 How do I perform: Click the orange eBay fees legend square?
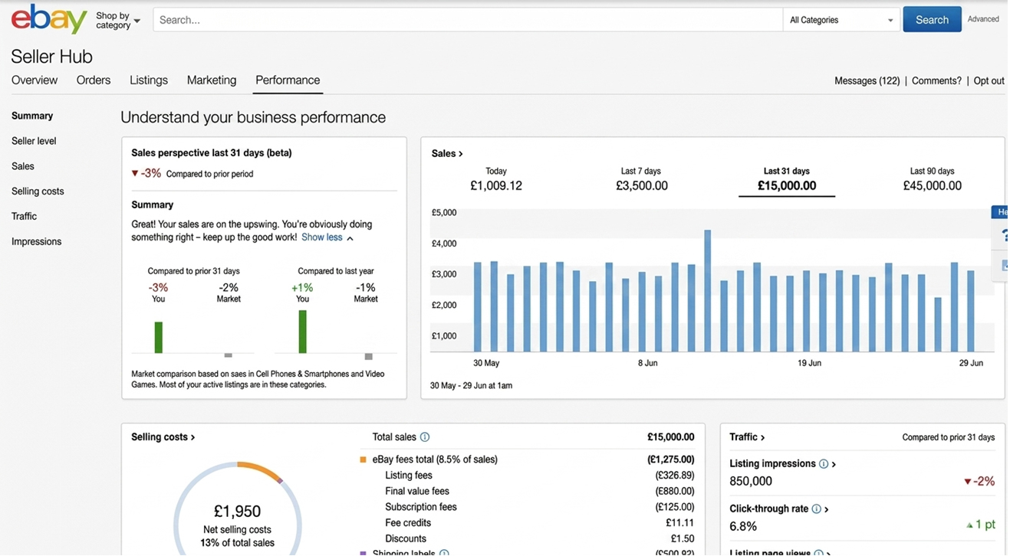click(x=363, y=460)
